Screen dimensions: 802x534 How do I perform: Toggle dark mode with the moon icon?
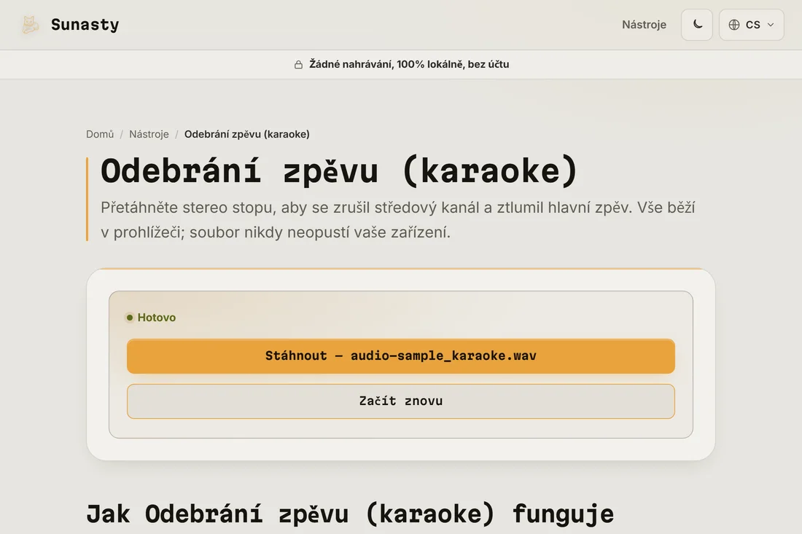pyautogui.click(x=696, y=25)
